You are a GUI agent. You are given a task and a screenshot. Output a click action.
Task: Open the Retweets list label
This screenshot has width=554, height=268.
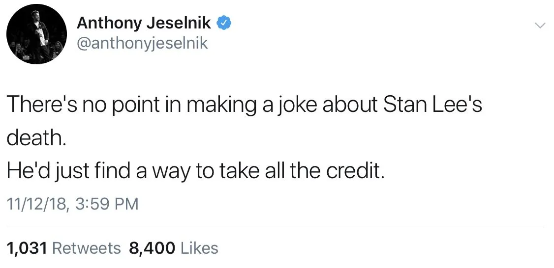click(x=86, y=248)
